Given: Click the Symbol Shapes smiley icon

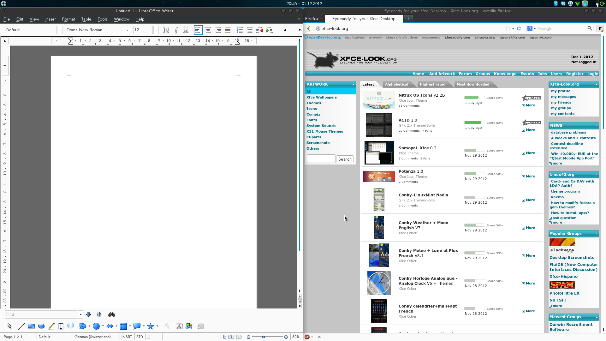Looking at the screenshot, I should point(96,326).
